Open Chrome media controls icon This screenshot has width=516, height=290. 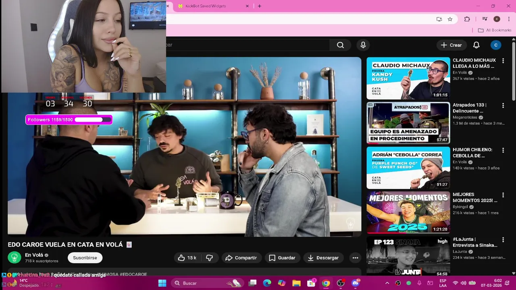click(x=485, y=19)
